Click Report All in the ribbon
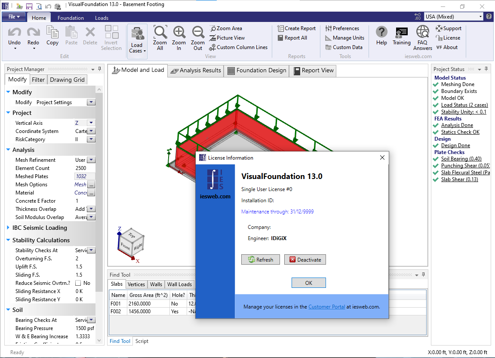Image resolution: width=495 pixels, height=358 pixels. pos(292,38)
